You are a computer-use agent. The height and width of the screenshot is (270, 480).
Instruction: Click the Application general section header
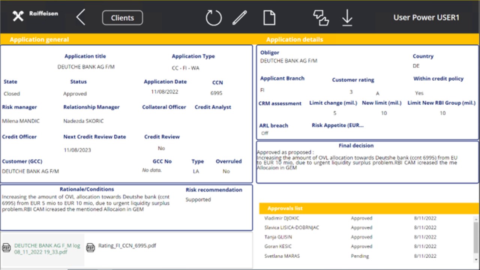pos(39,39)
